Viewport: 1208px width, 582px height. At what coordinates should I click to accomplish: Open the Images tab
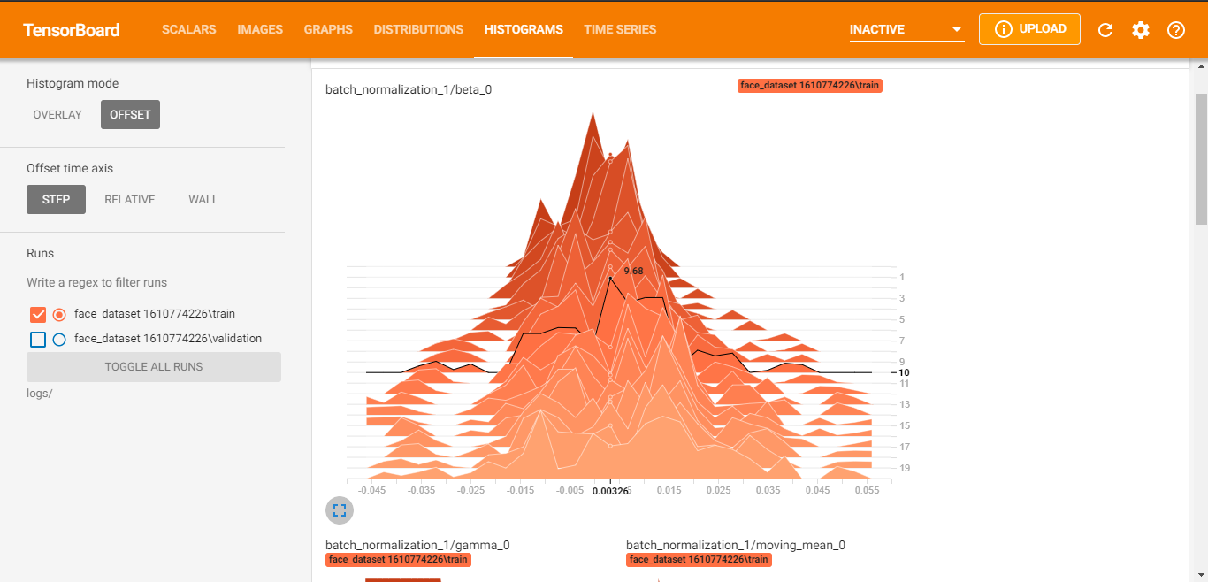(260, 30)
